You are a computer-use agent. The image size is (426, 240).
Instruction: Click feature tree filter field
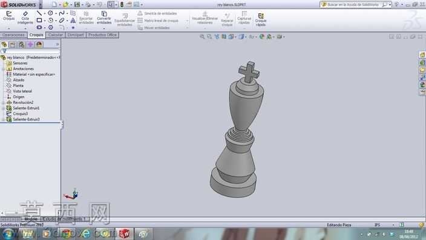30,51
